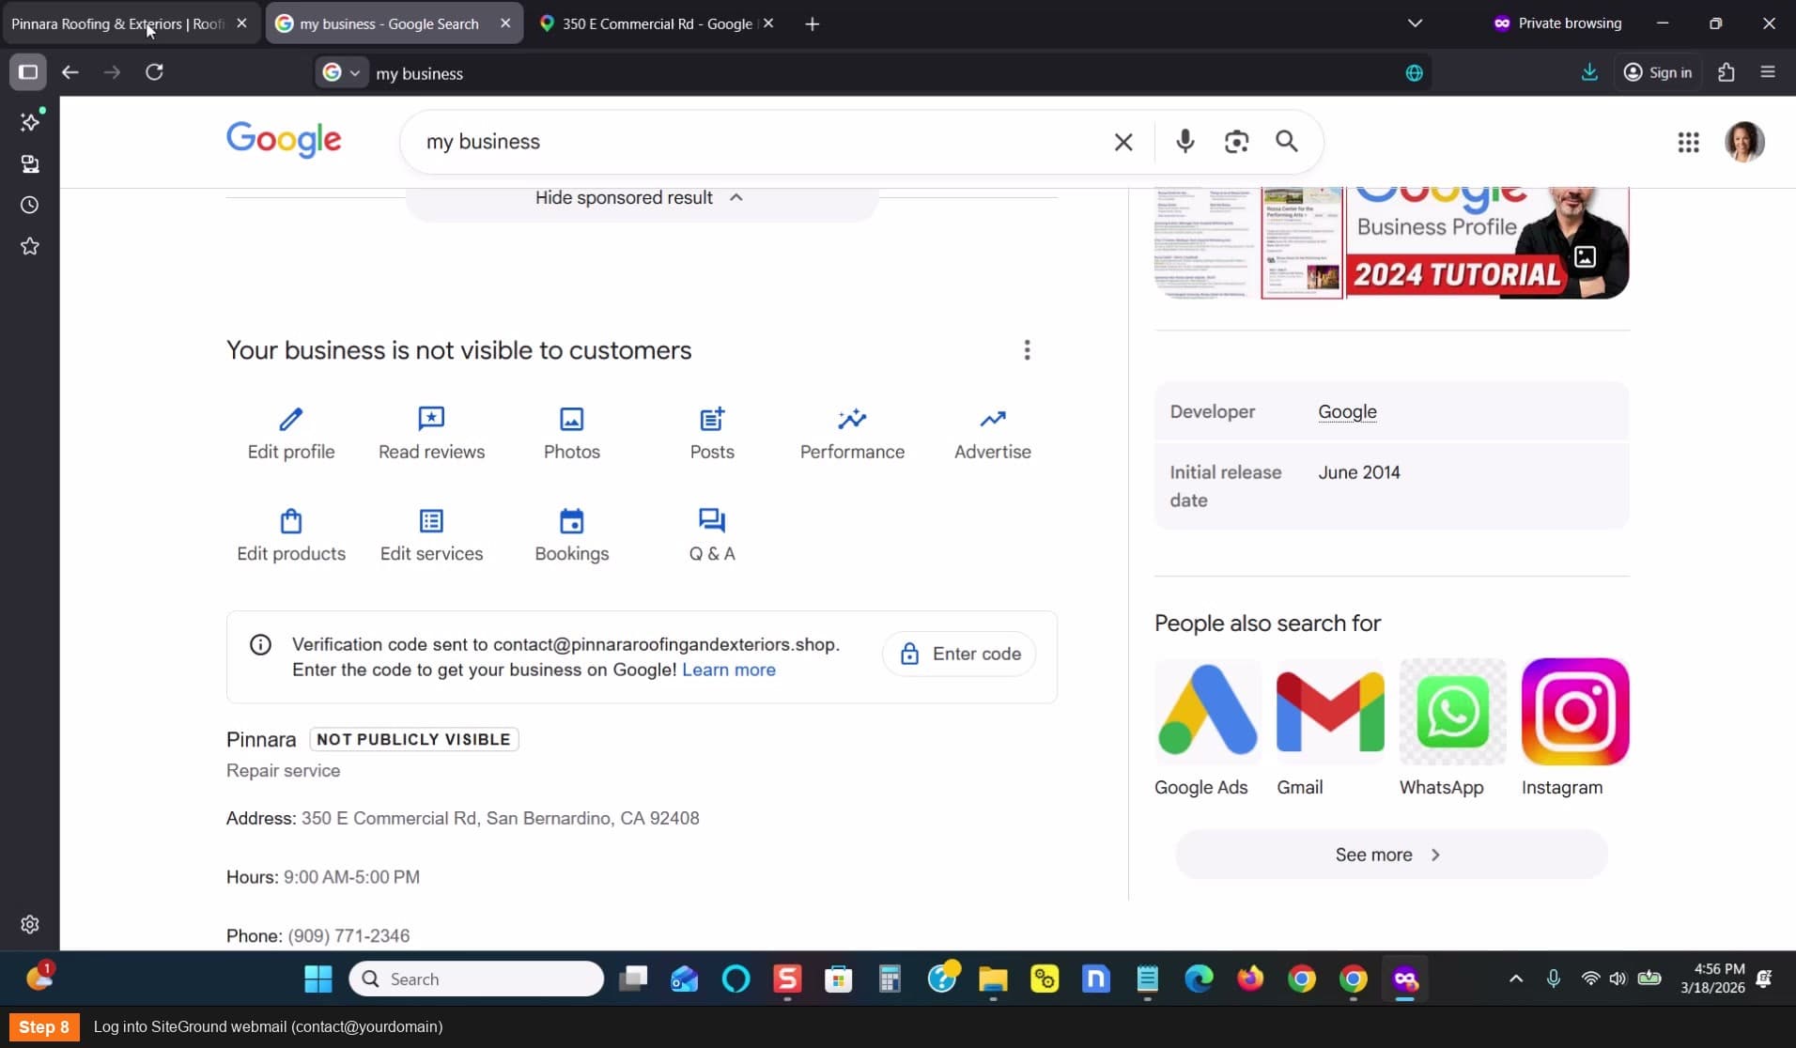1796x1048 pixels.
Task: Open the Google apps grid
Action: click(1688, 142)
